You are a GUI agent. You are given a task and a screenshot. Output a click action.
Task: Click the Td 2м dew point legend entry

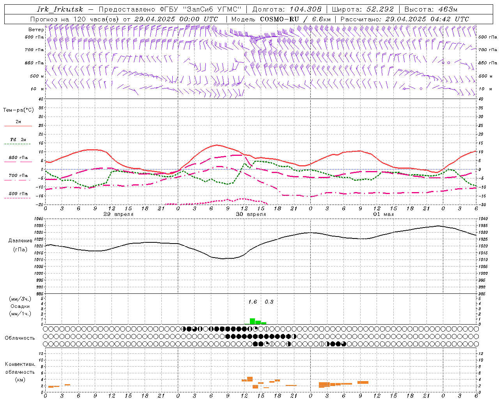18,139
